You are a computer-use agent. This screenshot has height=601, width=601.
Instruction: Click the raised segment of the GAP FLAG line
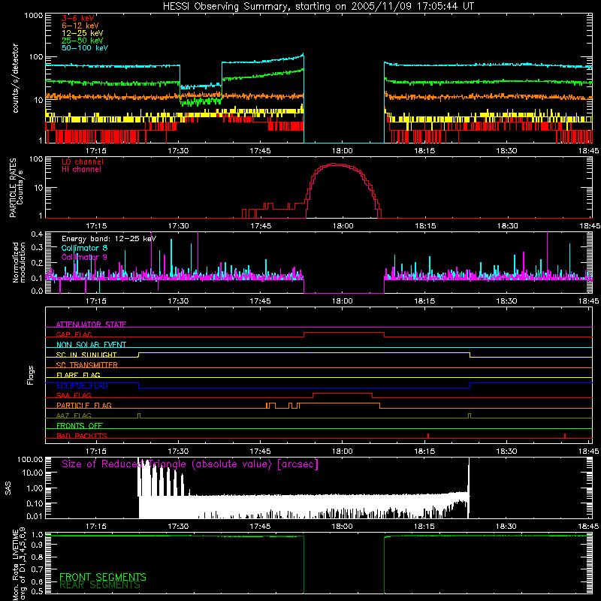(x=344, y=333)
